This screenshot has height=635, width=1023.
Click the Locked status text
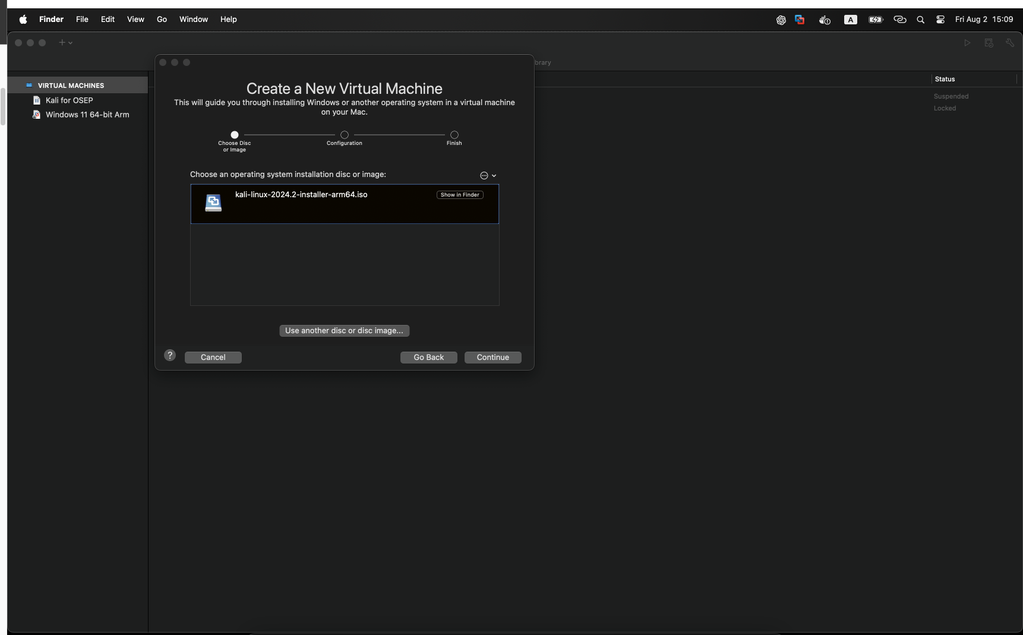(945, 108)
